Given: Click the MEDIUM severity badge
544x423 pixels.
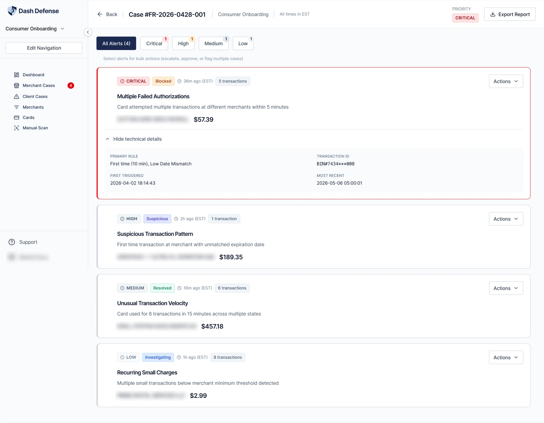Looking at the screenshot, I should tap(132, 288).
